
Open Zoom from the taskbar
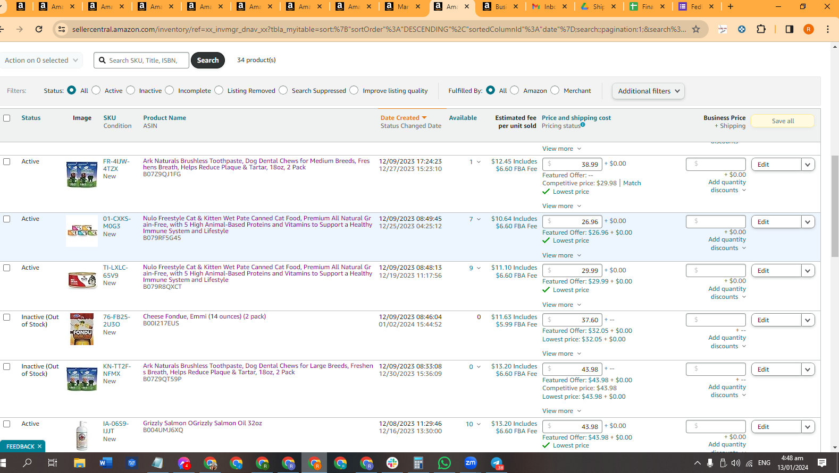pyautogui.click(x=471, y=463)
